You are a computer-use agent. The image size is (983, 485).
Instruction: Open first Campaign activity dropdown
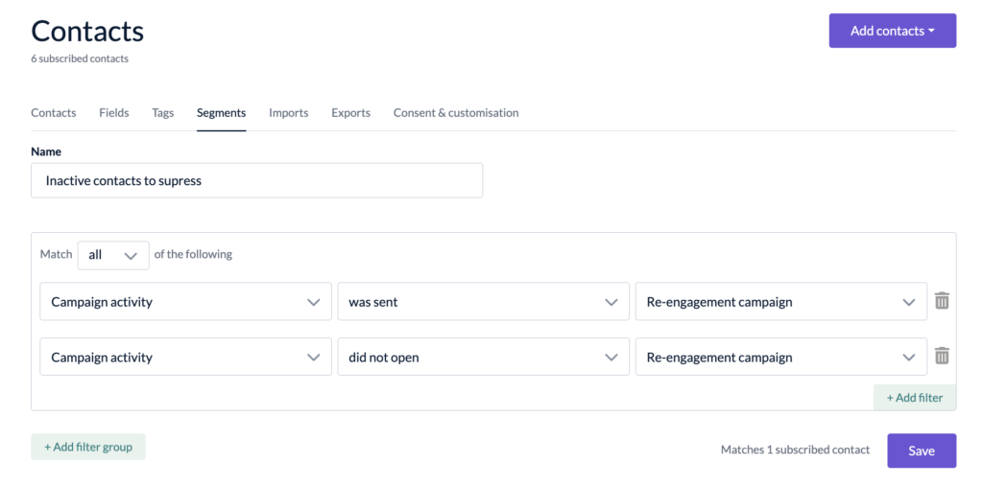pyautogui.click(x=185, y=302)
